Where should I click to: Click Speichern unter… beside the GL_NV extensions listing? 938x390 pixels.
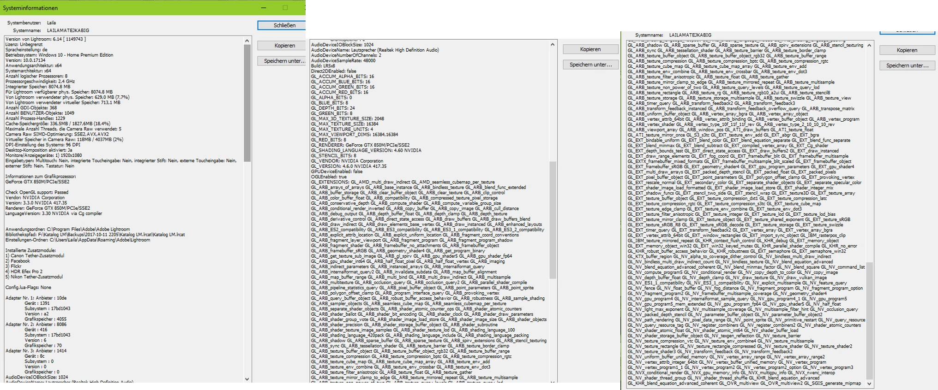pos(907,65)
